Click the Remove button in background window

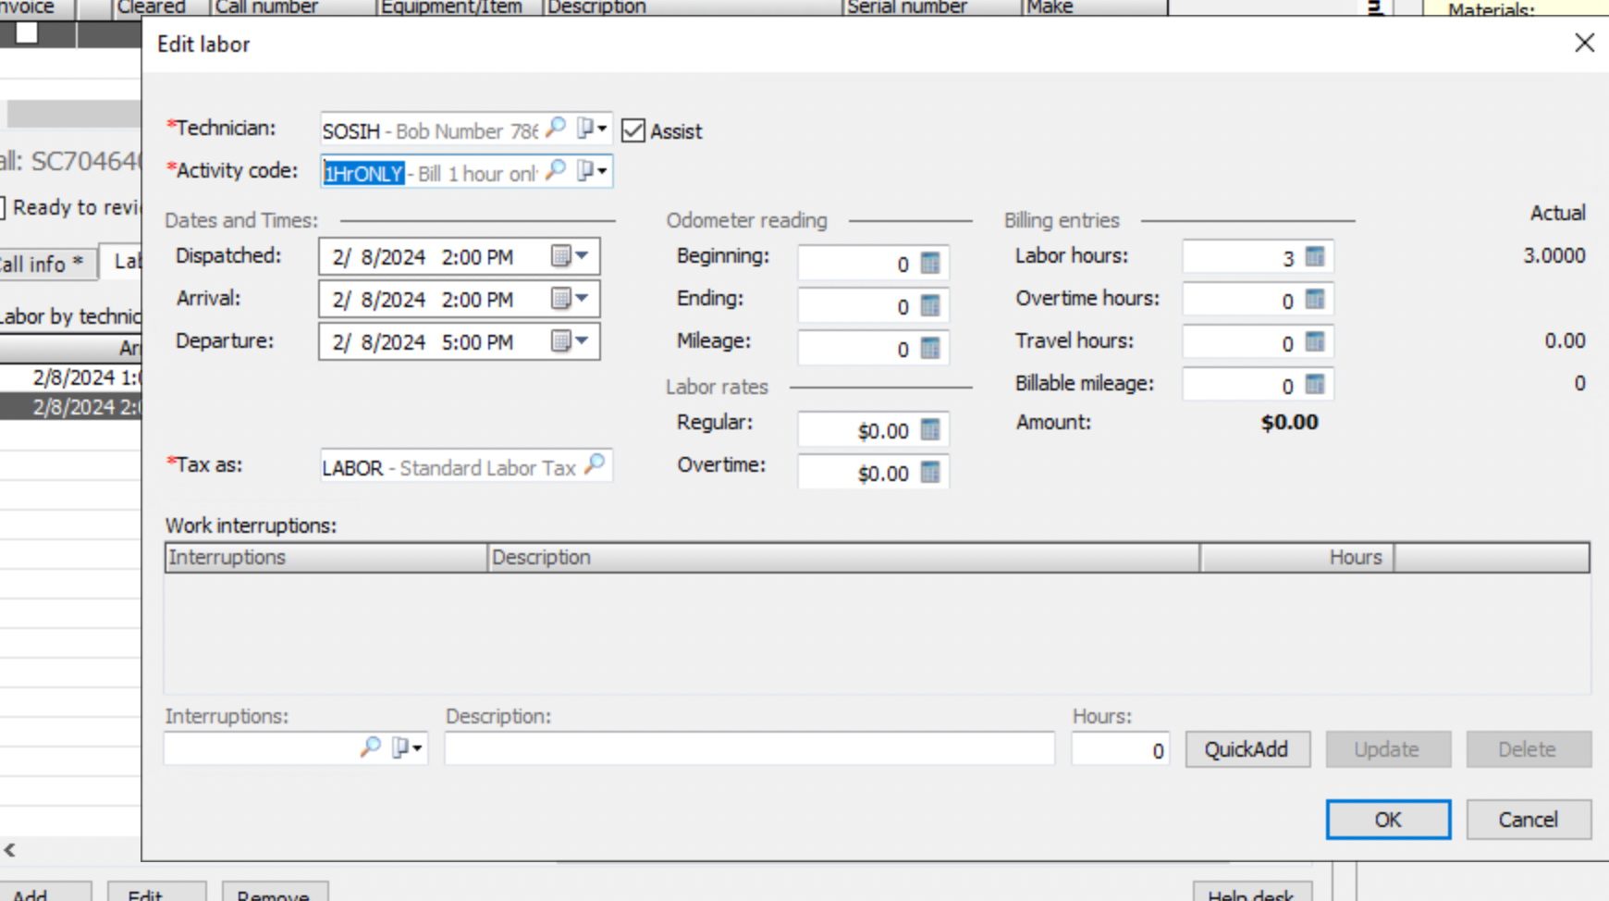point(275,894)
